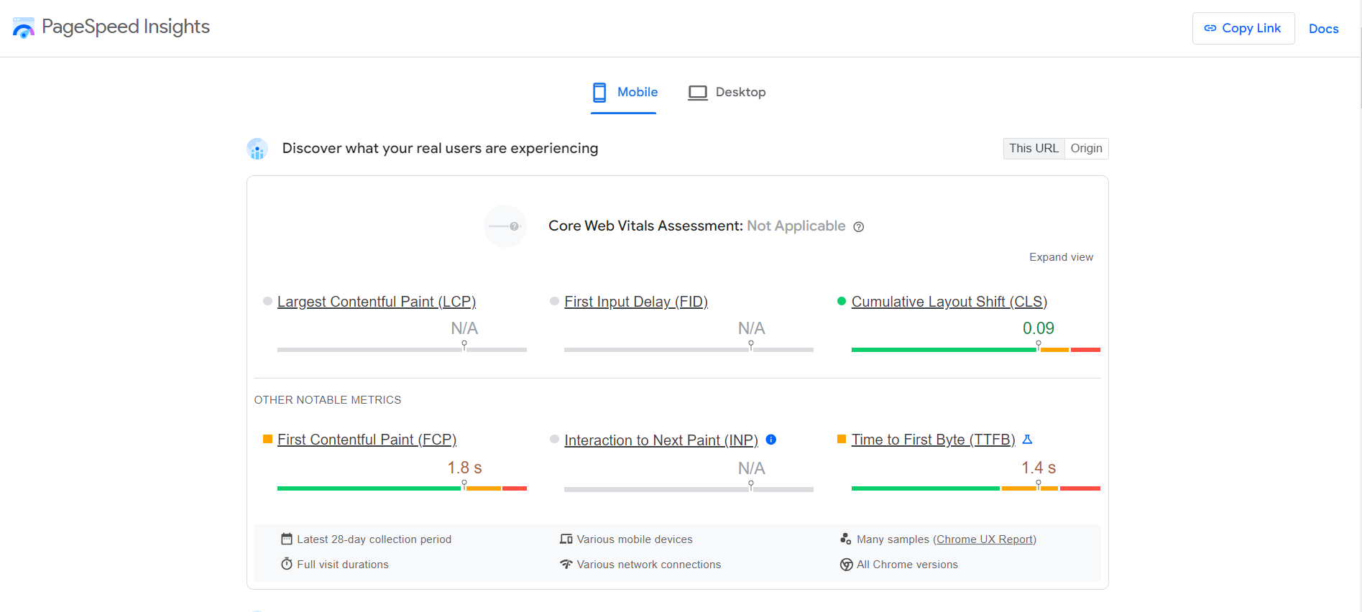Click the experimental flask icon beside TTFB

[x=1027, y=440]
